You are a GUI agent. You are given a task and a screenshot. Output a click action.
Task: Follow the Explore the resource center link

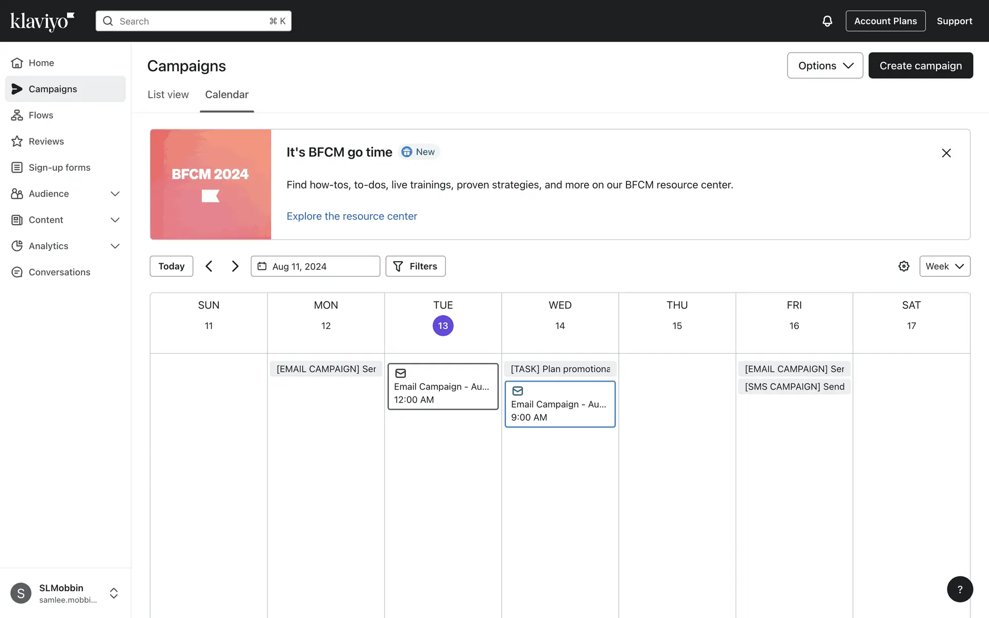(x=352, y=216)
